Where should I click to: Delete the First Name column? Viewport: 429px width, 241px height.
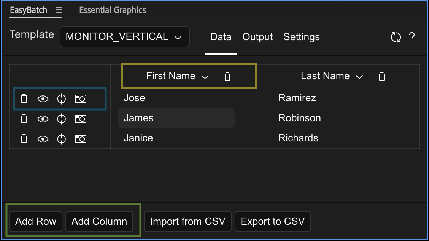tap(227, 76)
